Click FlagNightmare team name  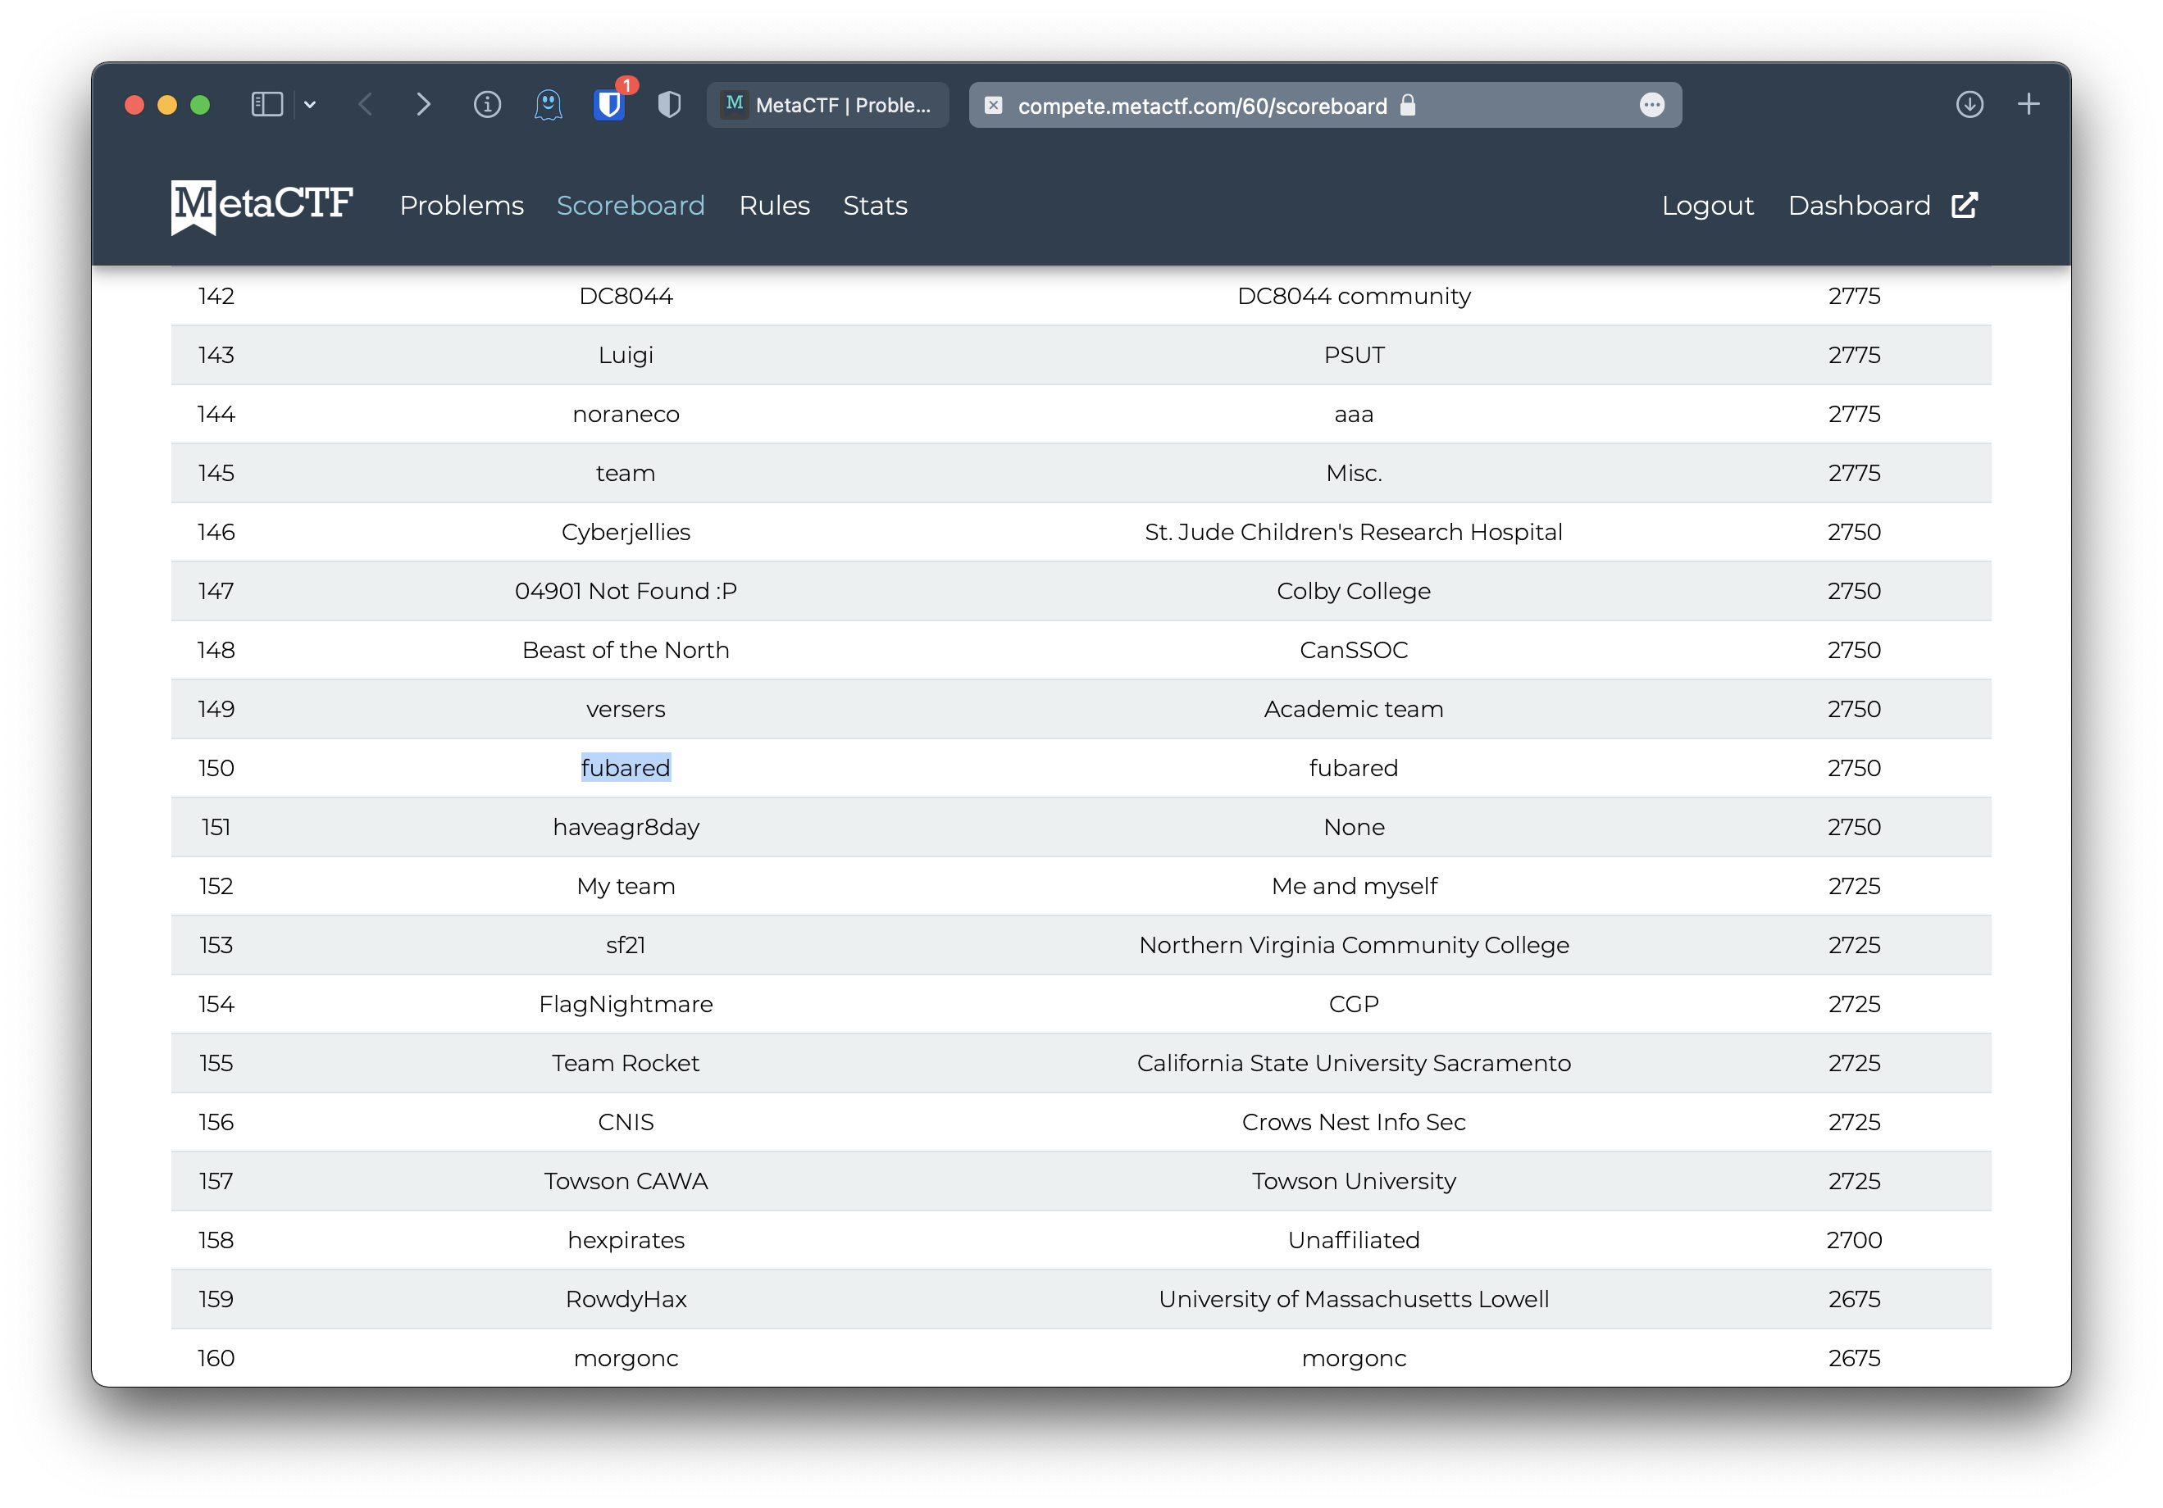(x=626, y=1004)
